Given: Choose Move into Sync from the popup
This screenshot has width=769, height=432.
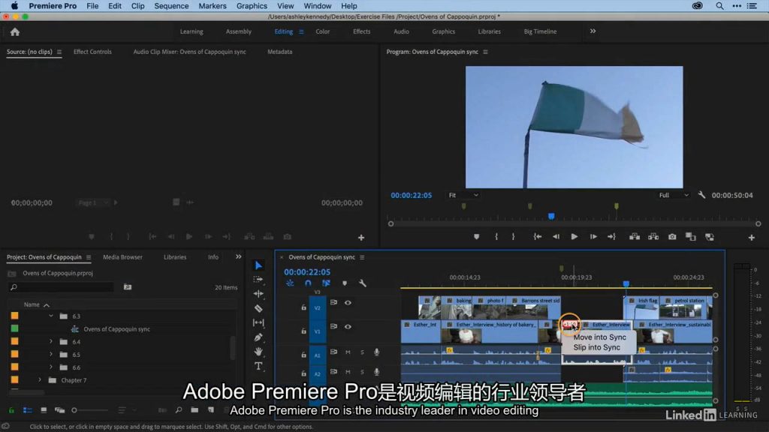Looking at the screenshot, I should (600, 337).
